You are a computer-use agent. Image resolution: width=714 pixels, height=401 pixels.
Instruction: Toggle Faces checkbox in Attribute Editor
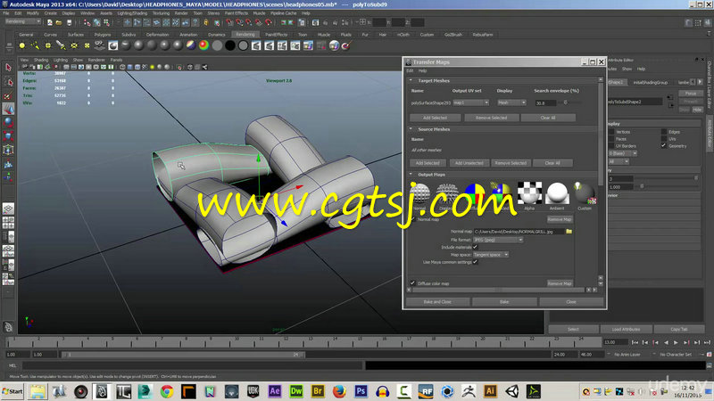click(611, 139)
